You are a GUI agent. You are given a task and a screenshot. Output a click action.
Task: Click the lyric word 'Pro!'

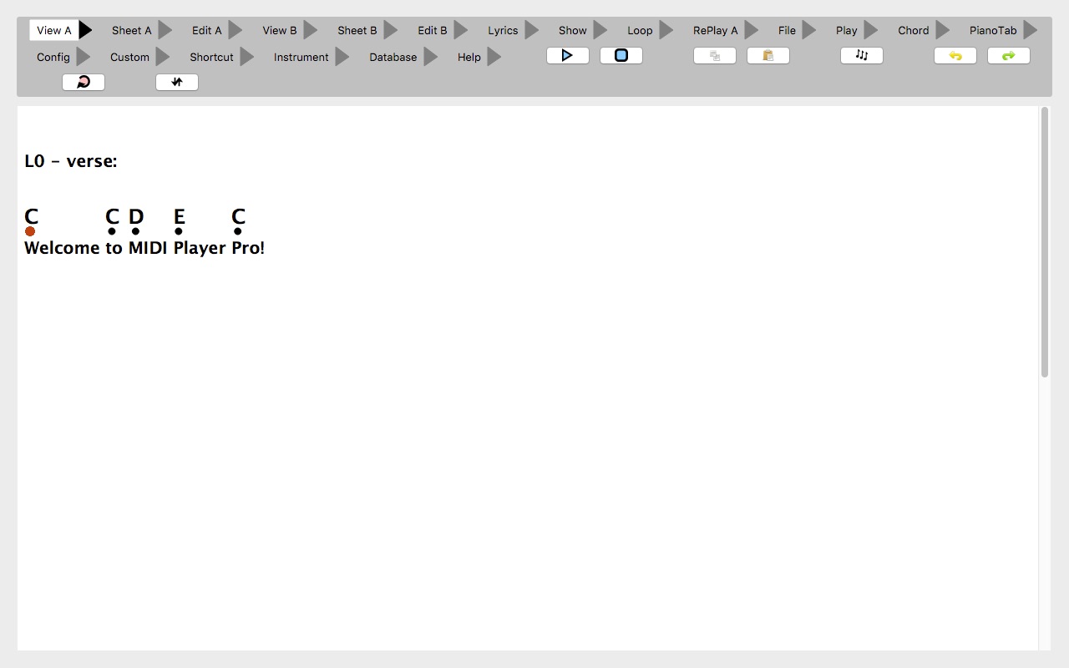tap(248, 248)
